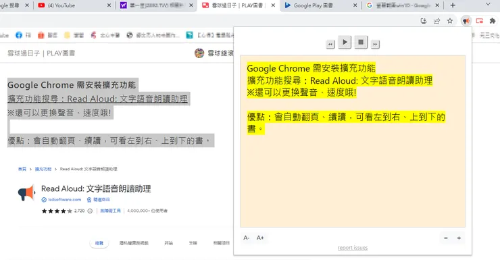
Task: Open a new browser tab
Action: pos(453,5)
